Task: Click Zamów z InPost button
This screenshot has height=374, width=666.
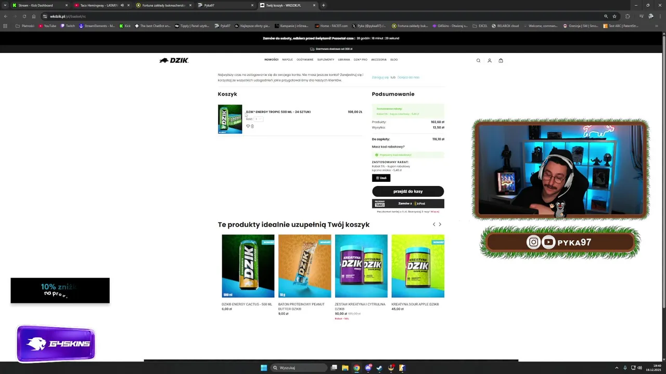Action: (408, 204)
